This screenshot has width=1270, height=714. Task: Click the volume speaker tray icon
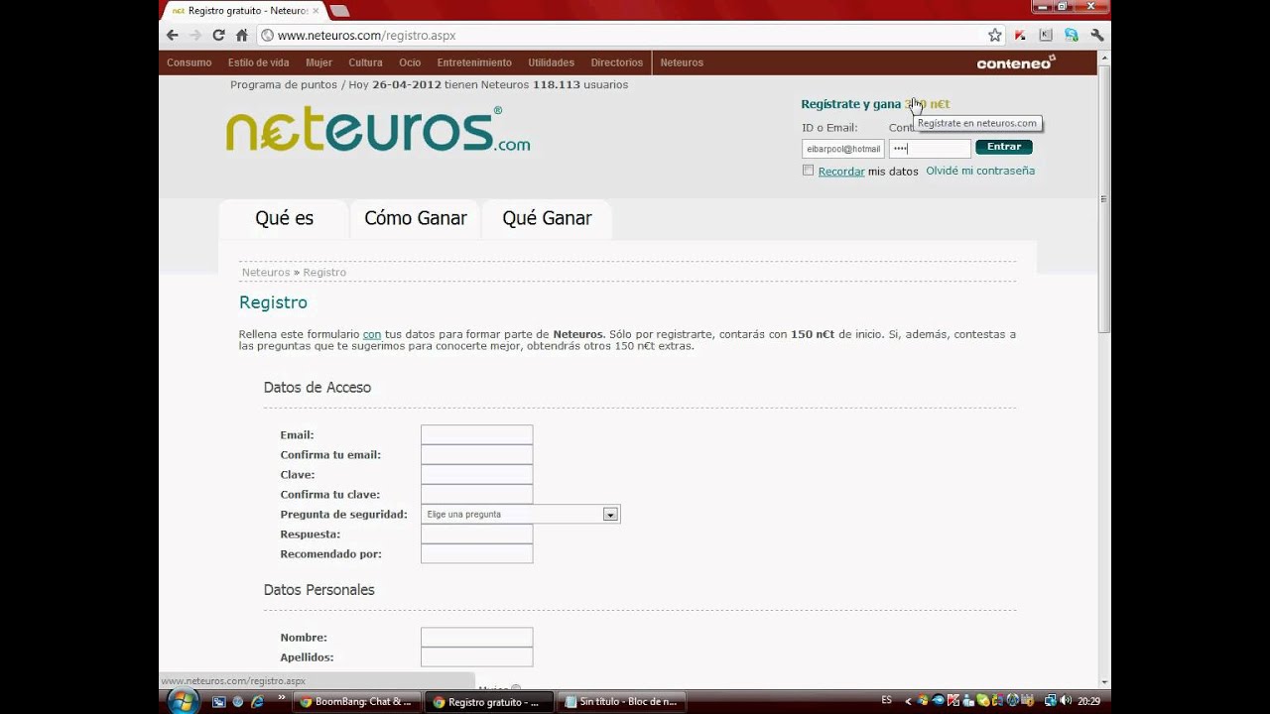1067,701
